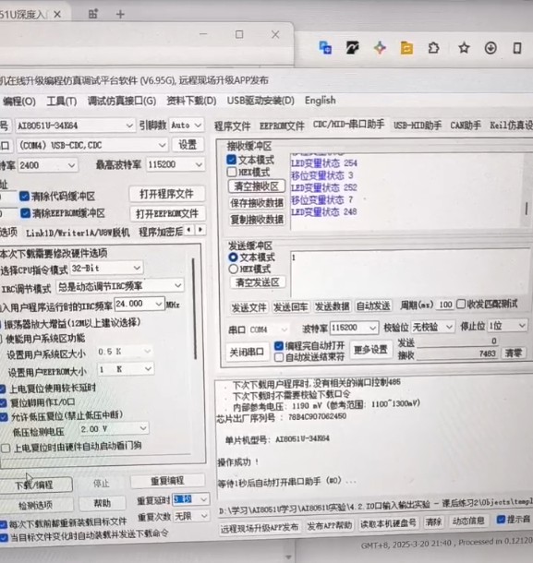Screen dimensions: 533x563
Task: Open the 停止位 1位 dropdown
Action: click(507, 326)
